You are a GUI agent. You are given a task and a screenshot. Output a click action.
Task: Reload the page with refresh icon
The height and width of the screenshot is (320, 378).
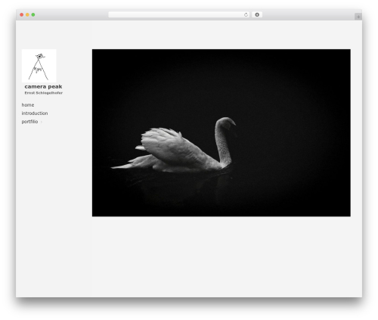[246, 14]
